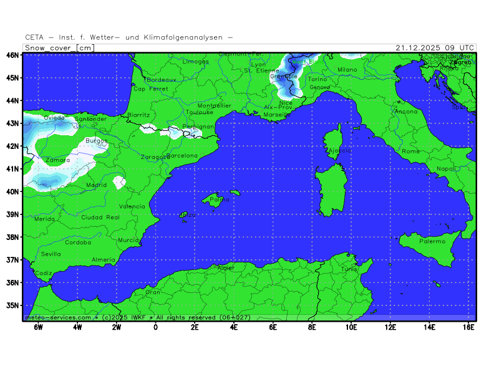
Task: Click the Ajaccio label on Corsica
Action: [x=338, y=151]
